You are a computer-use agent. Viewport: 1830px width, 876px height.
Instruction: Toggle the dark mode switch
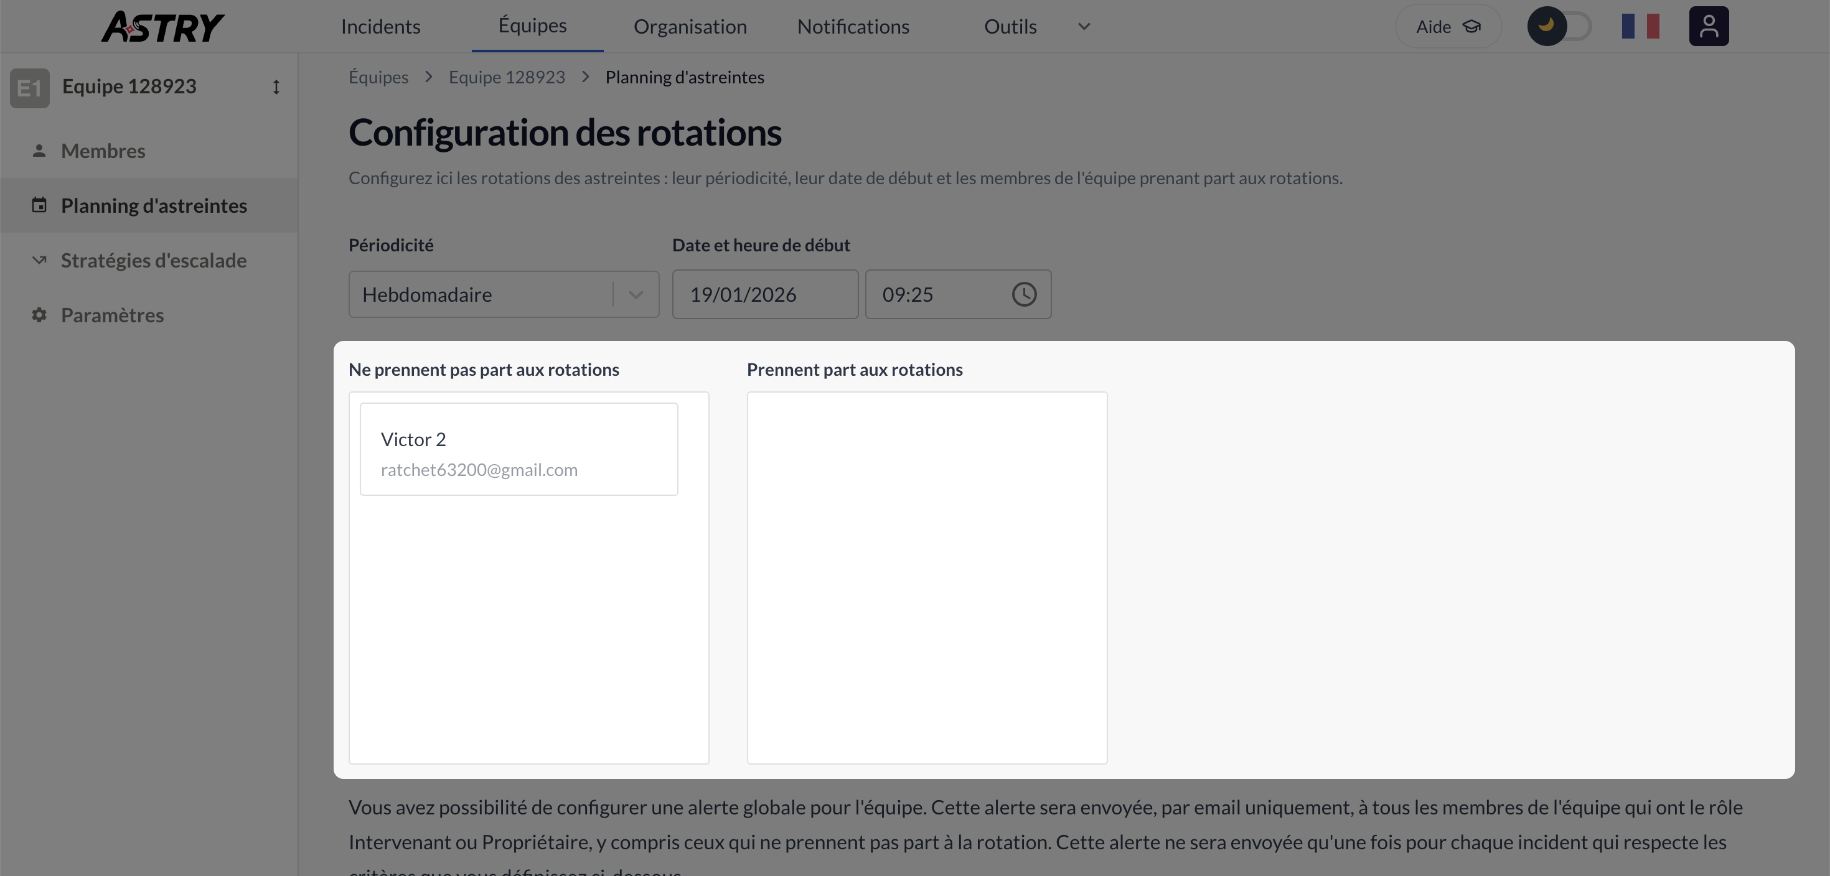pyautogui.click(x=1559, y=27)
